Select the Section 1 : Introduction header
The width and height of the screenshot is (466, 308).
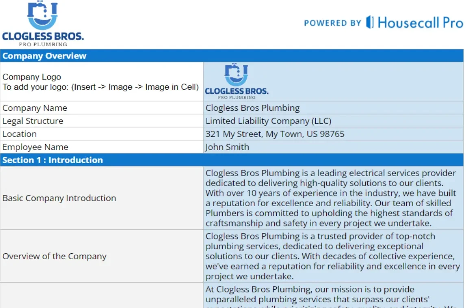point(232,160)
